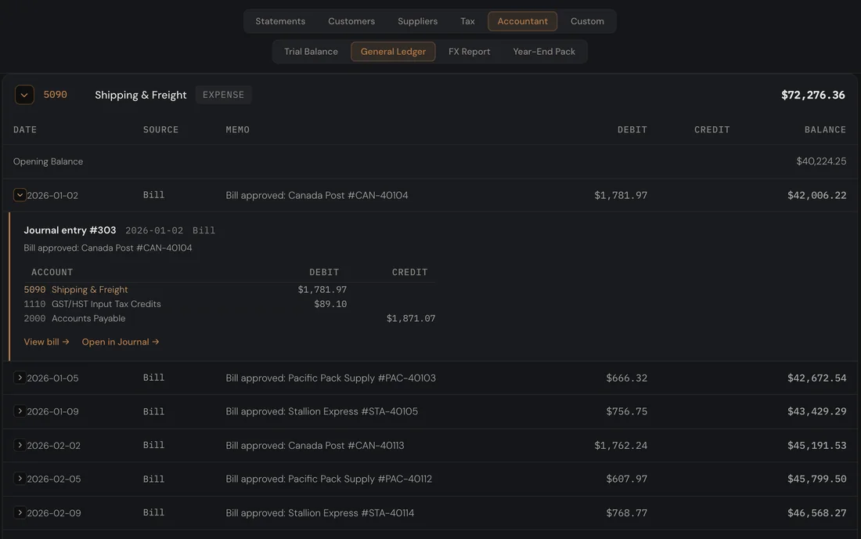Screen dimensions: 861x539
Task: Collapse the 2026-01-02 Canada Post entry
Action: coord(20,194)
